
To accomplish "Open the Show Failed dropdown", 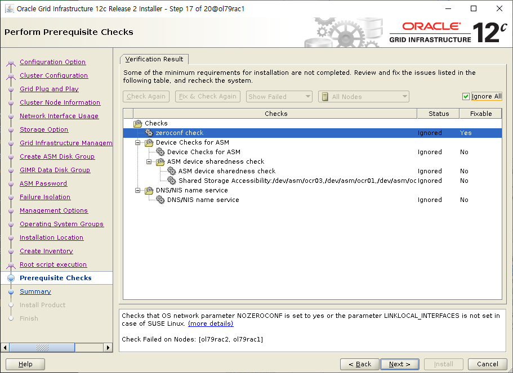I will tap(279, 96).
